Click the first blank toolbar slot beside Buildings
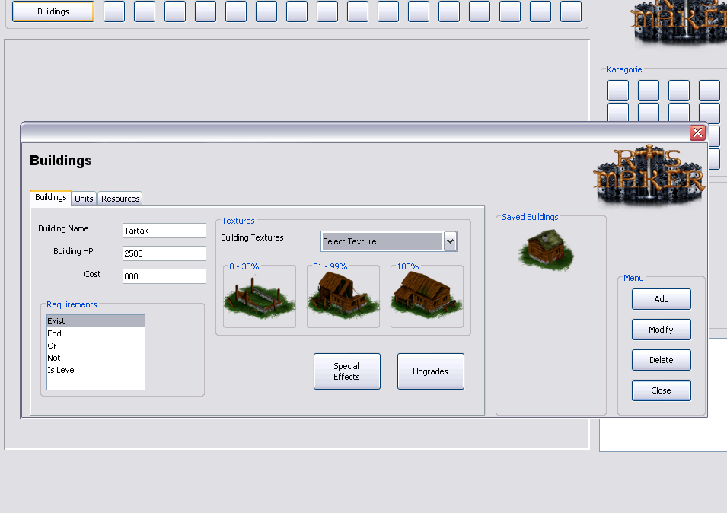This screenshot has height=513, width=727. pyautogui.click(x=113, y=11)
